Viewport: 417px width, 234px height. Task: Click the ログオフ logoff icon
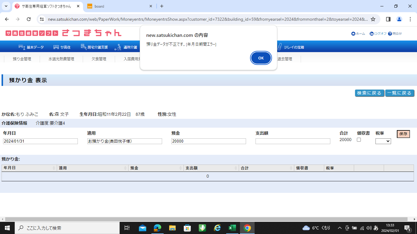pos(372,34)
